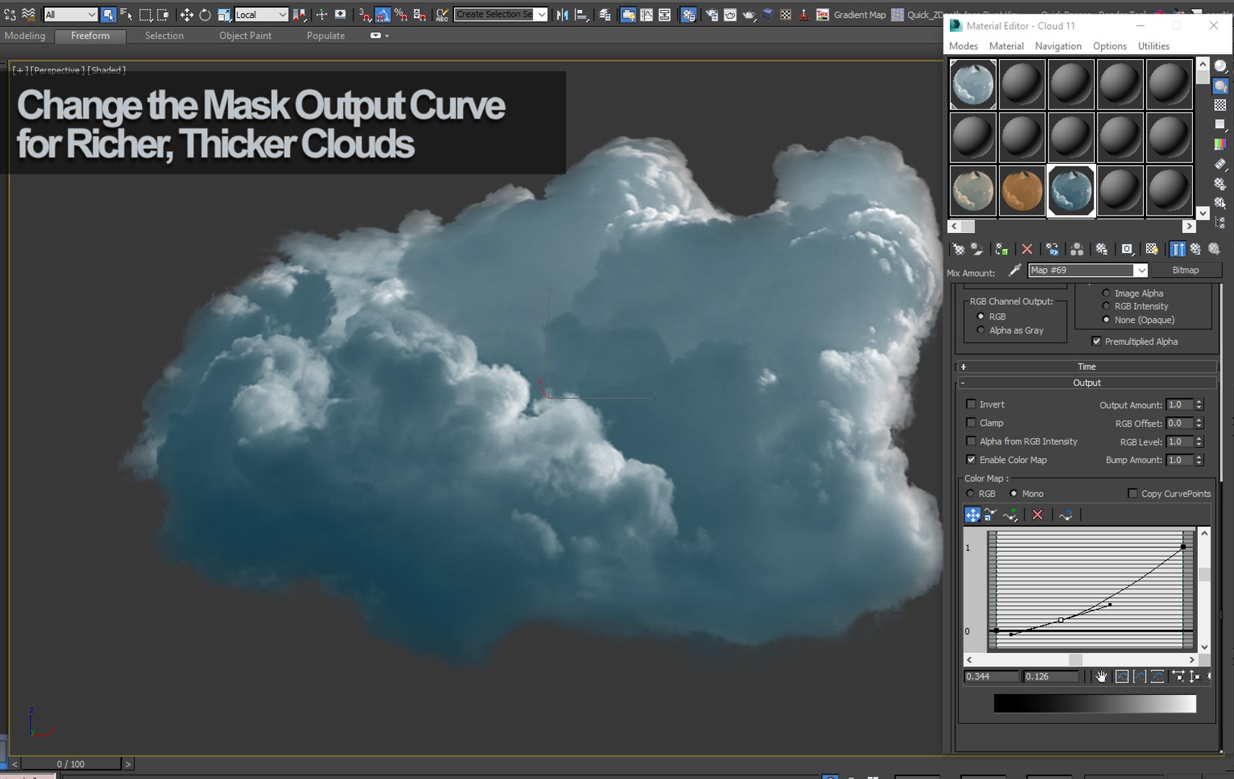Open the Align tool
The image size is (1234, 779).
coord(581,14)
